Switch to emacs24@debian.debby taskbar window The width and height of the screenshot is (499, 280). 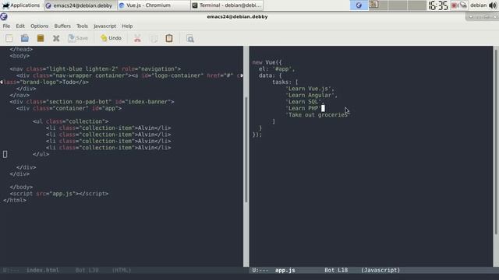80,5
